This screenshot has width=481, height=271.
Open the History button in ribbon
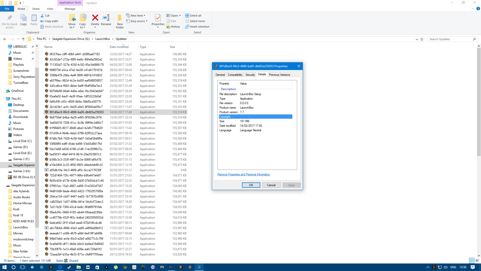pos(173,27)
